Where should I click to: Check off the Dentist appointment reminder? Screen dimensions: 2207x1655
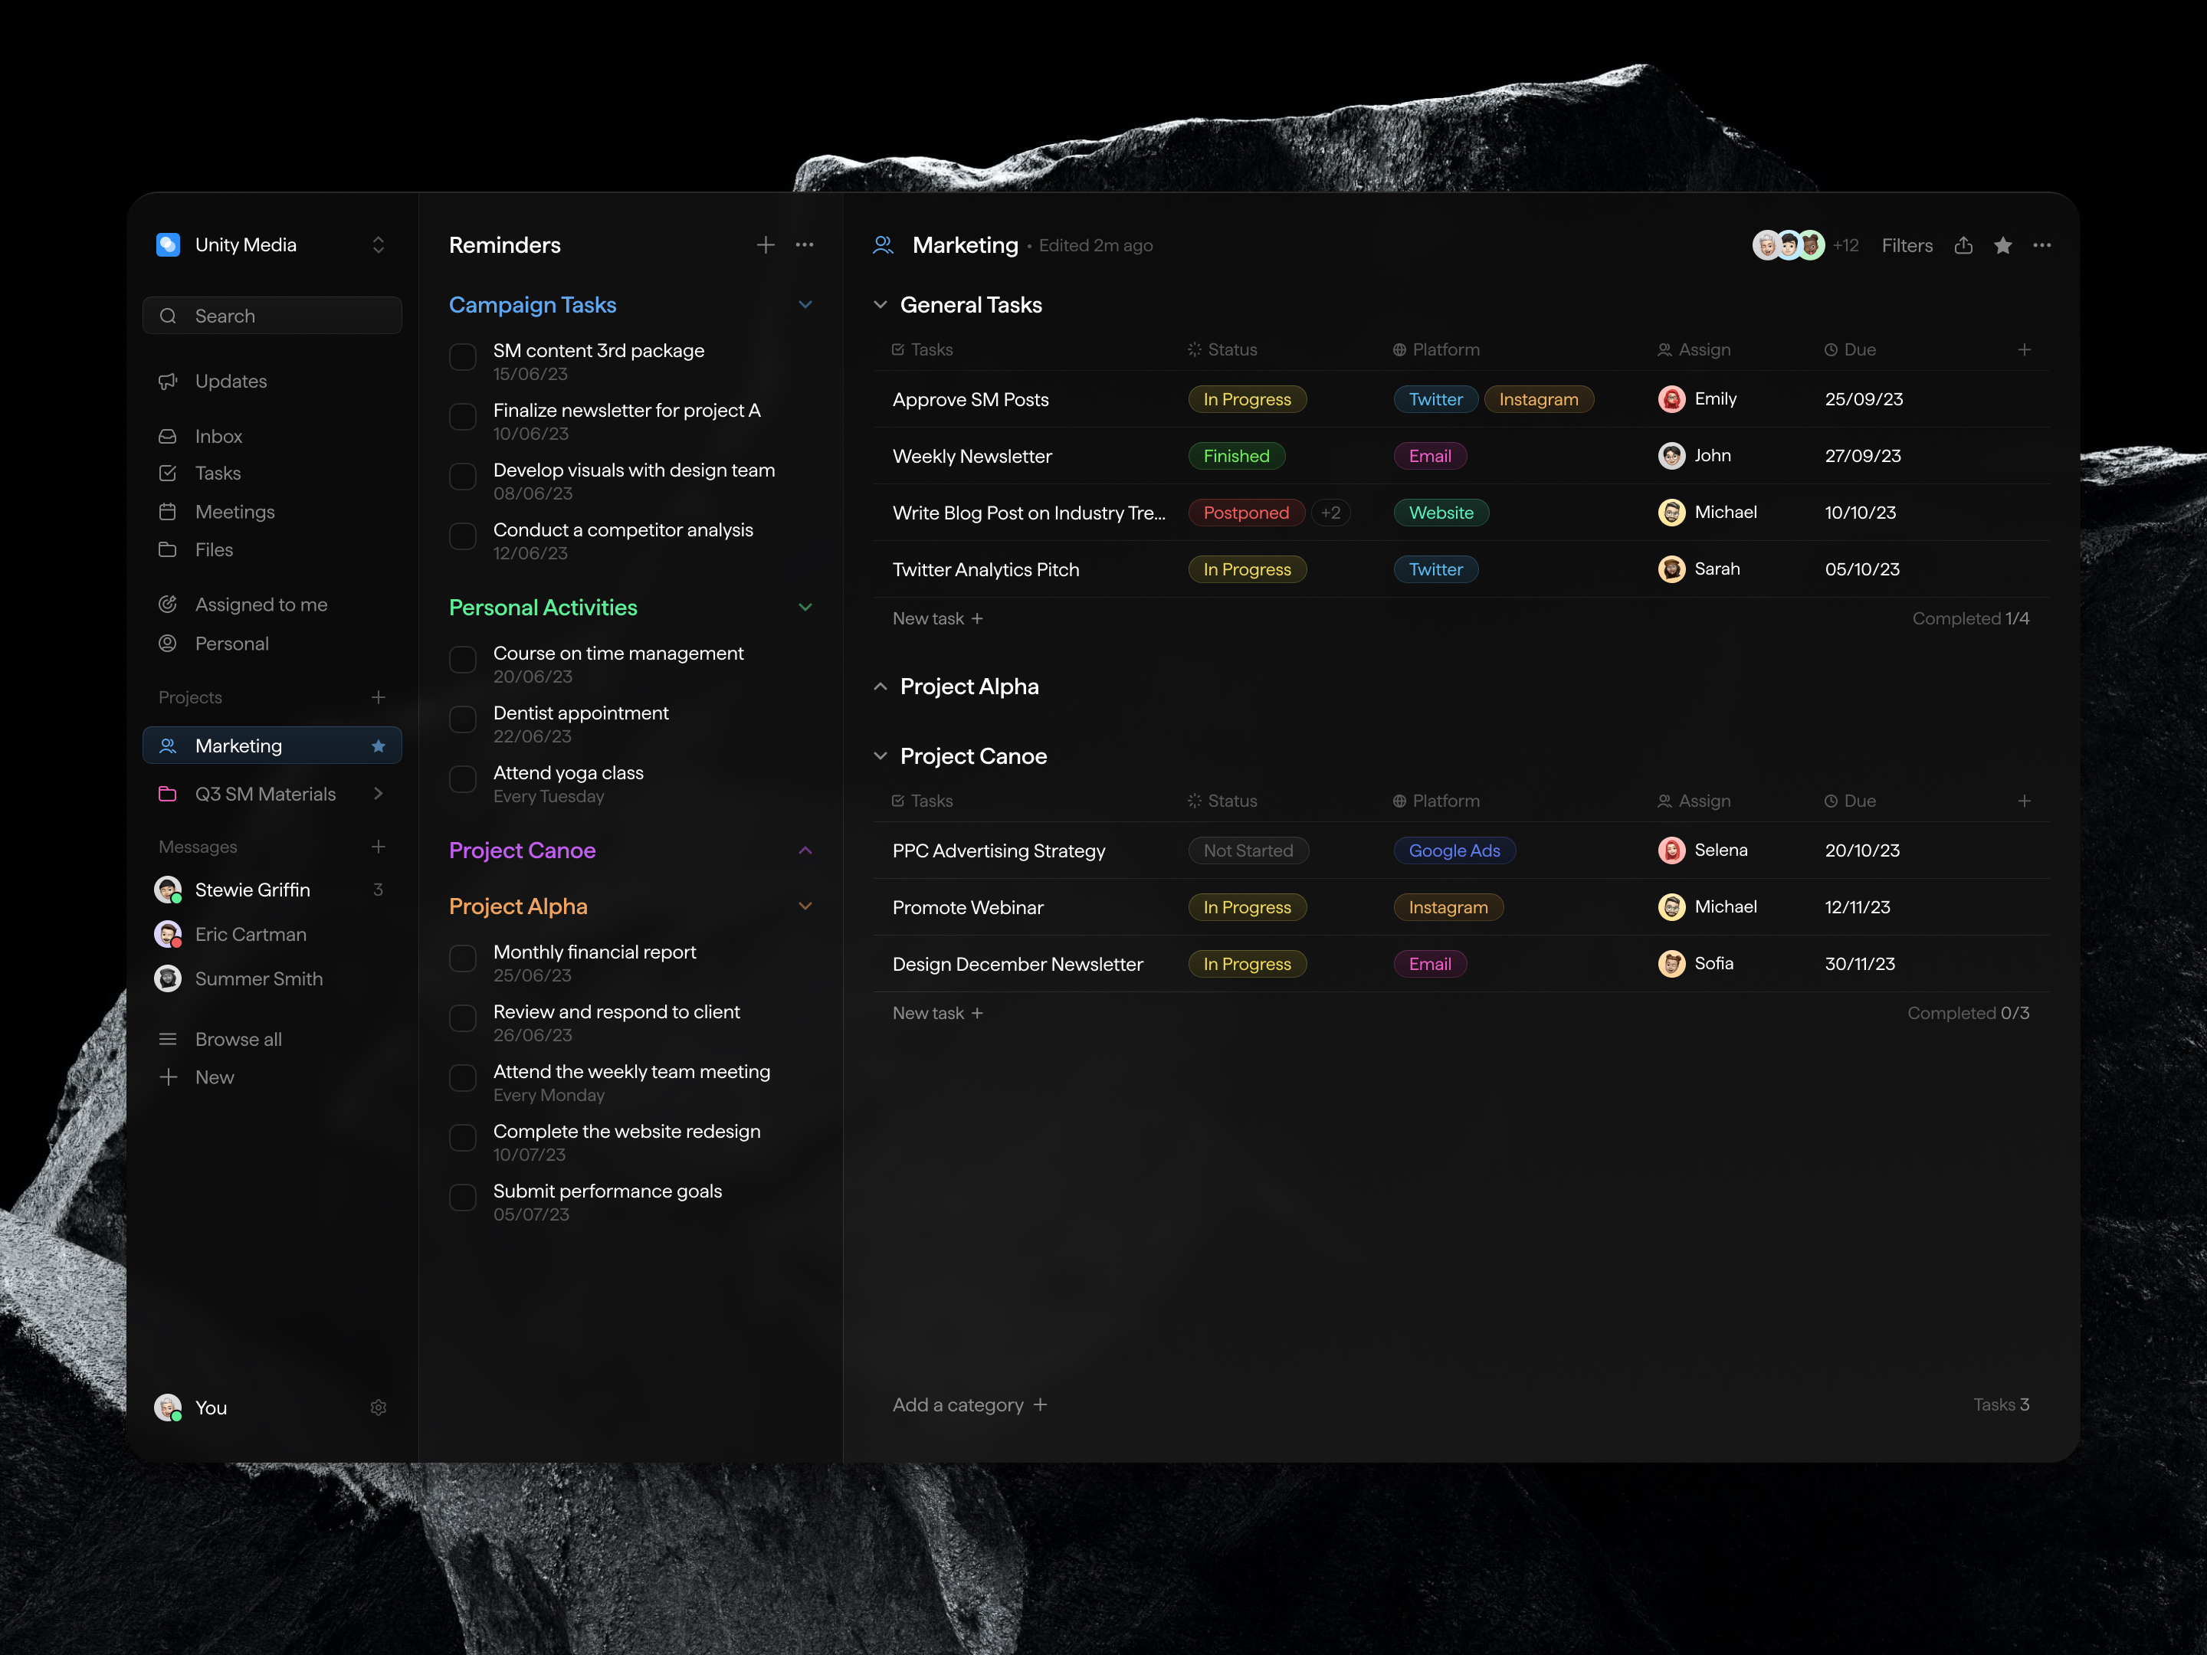(462, 719)
